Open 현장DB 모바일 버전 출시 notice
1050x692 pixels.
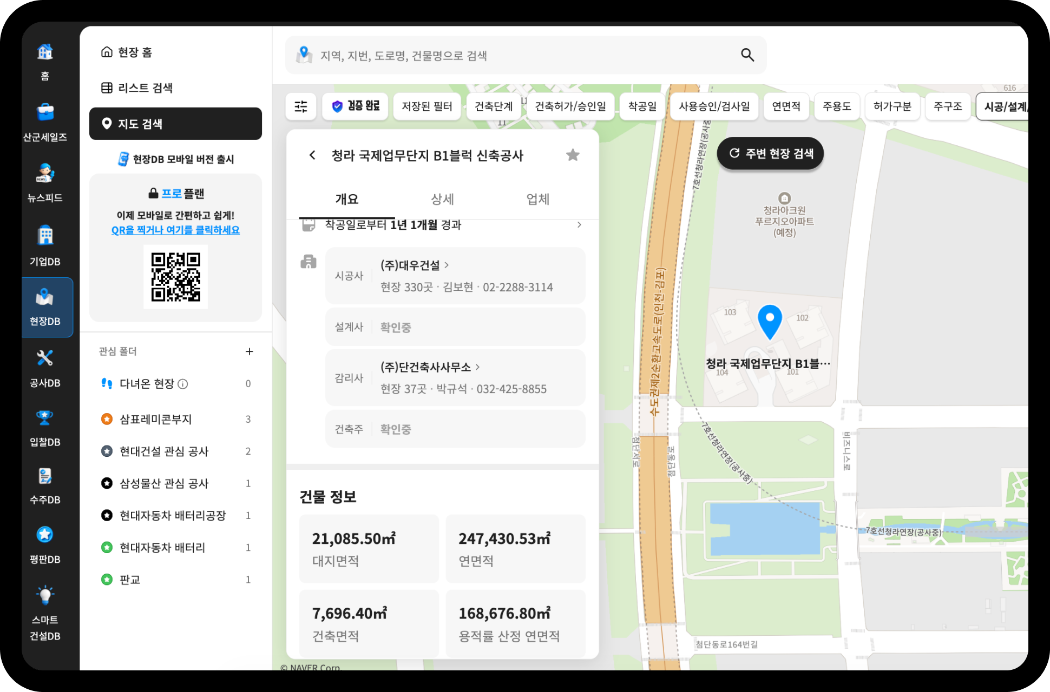pos(175,159)
